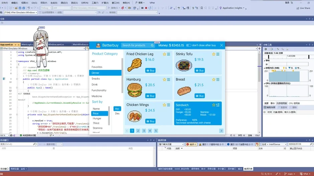
Task: Buy the Hamburg
Action: 150,96
